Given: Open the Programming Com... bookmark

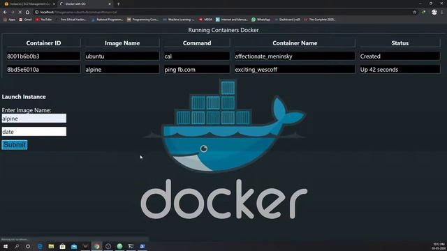Looking at the screenshot, I should (x=142, y=20).
